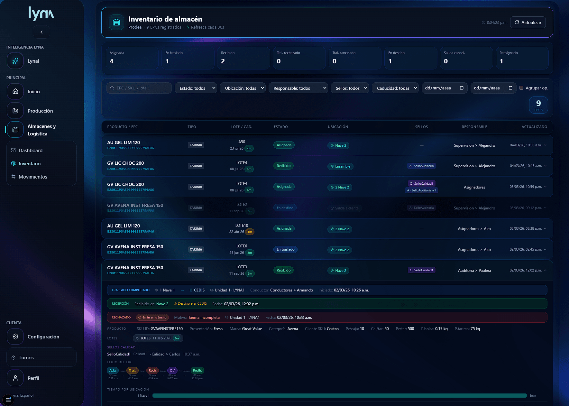
Task: Switch to the Movimientos section
Action: pyautogui.click(x=32, y=177)
